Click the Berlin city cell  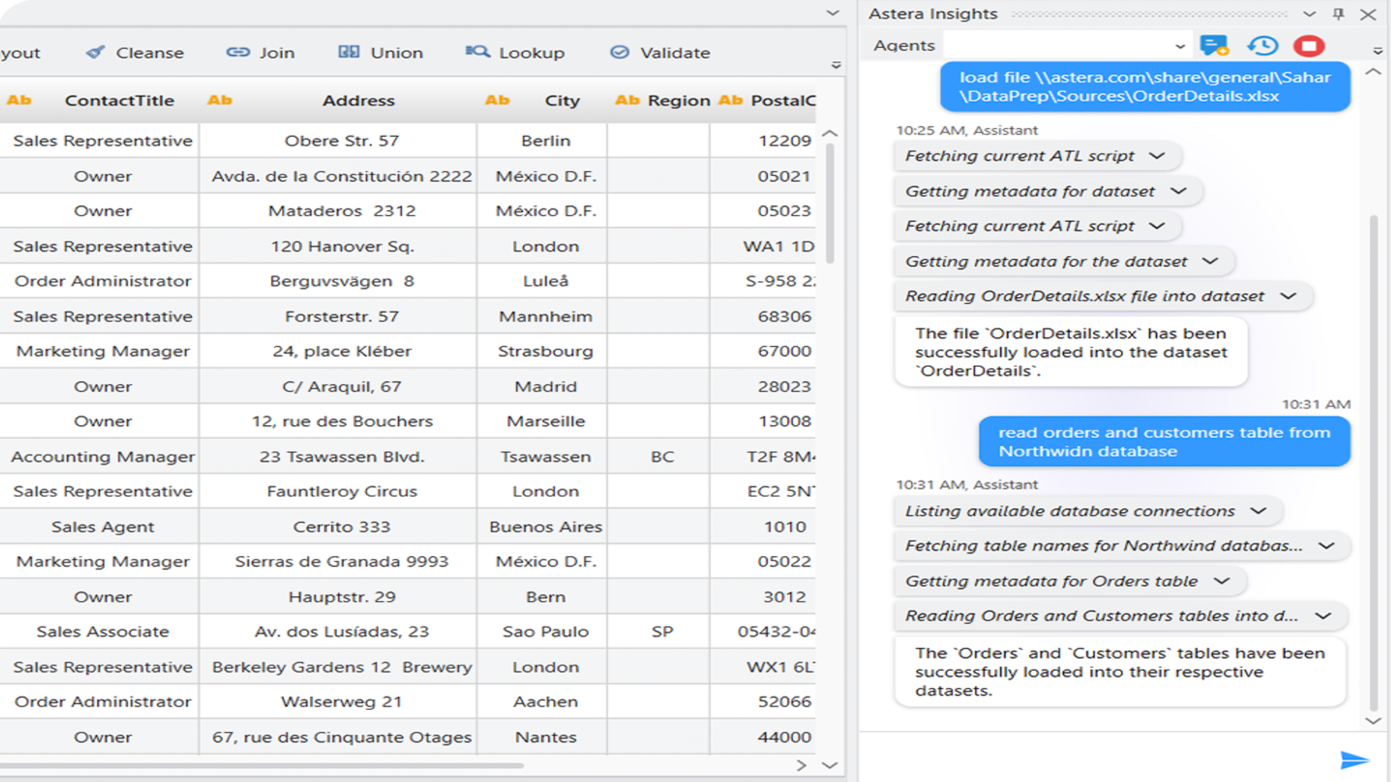(x=546, y=140)
